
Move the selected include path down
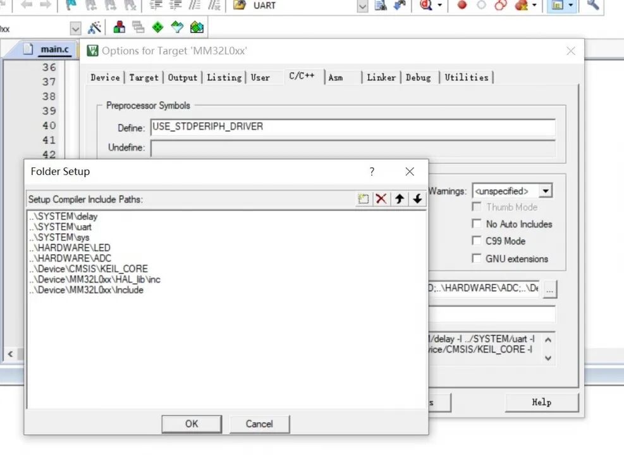click(417, 198)
